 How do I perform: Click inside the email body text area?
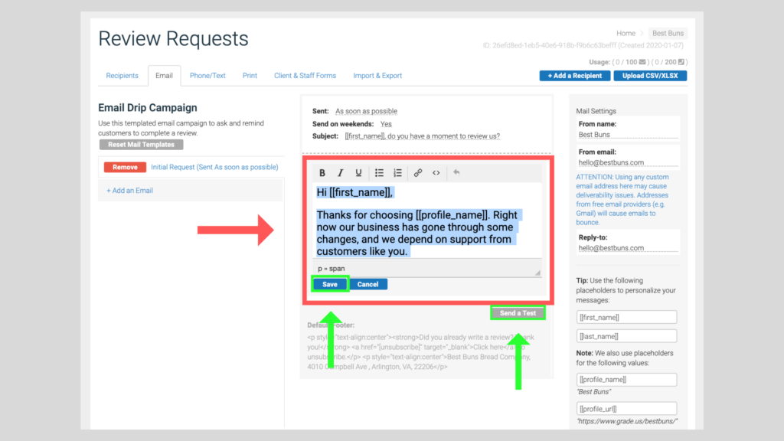coord(427,221)
